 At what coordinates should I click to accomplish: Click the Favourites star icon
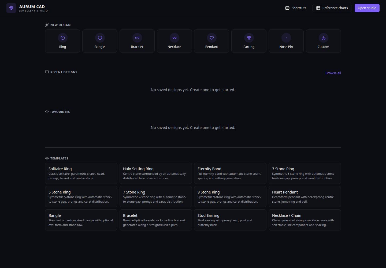pos(47,112)
